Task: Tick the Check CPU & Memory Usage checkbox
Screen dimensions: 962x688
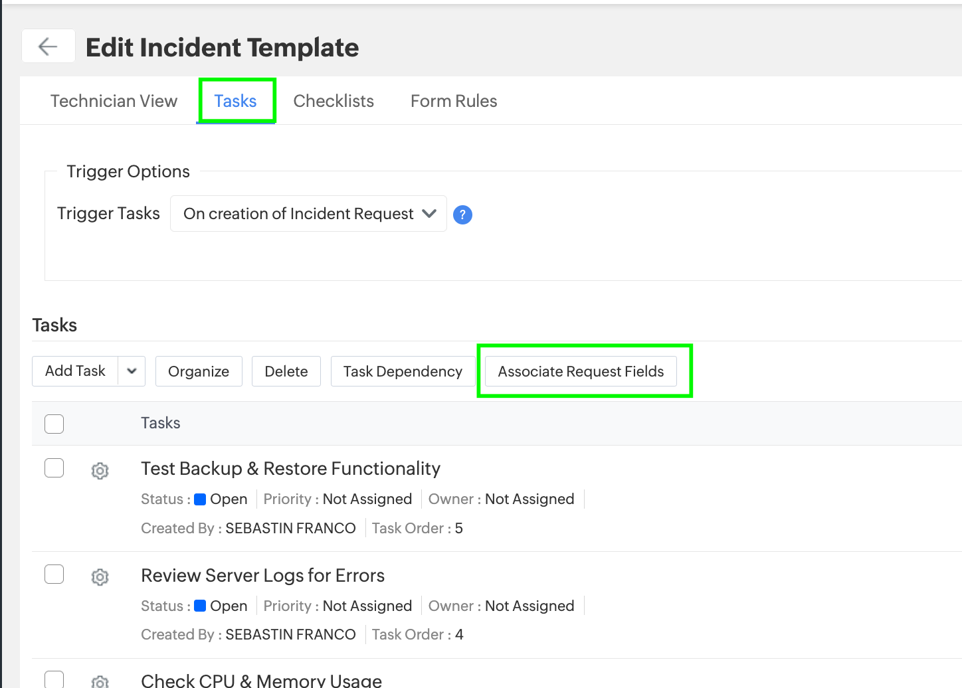Action: coord(54,679)
